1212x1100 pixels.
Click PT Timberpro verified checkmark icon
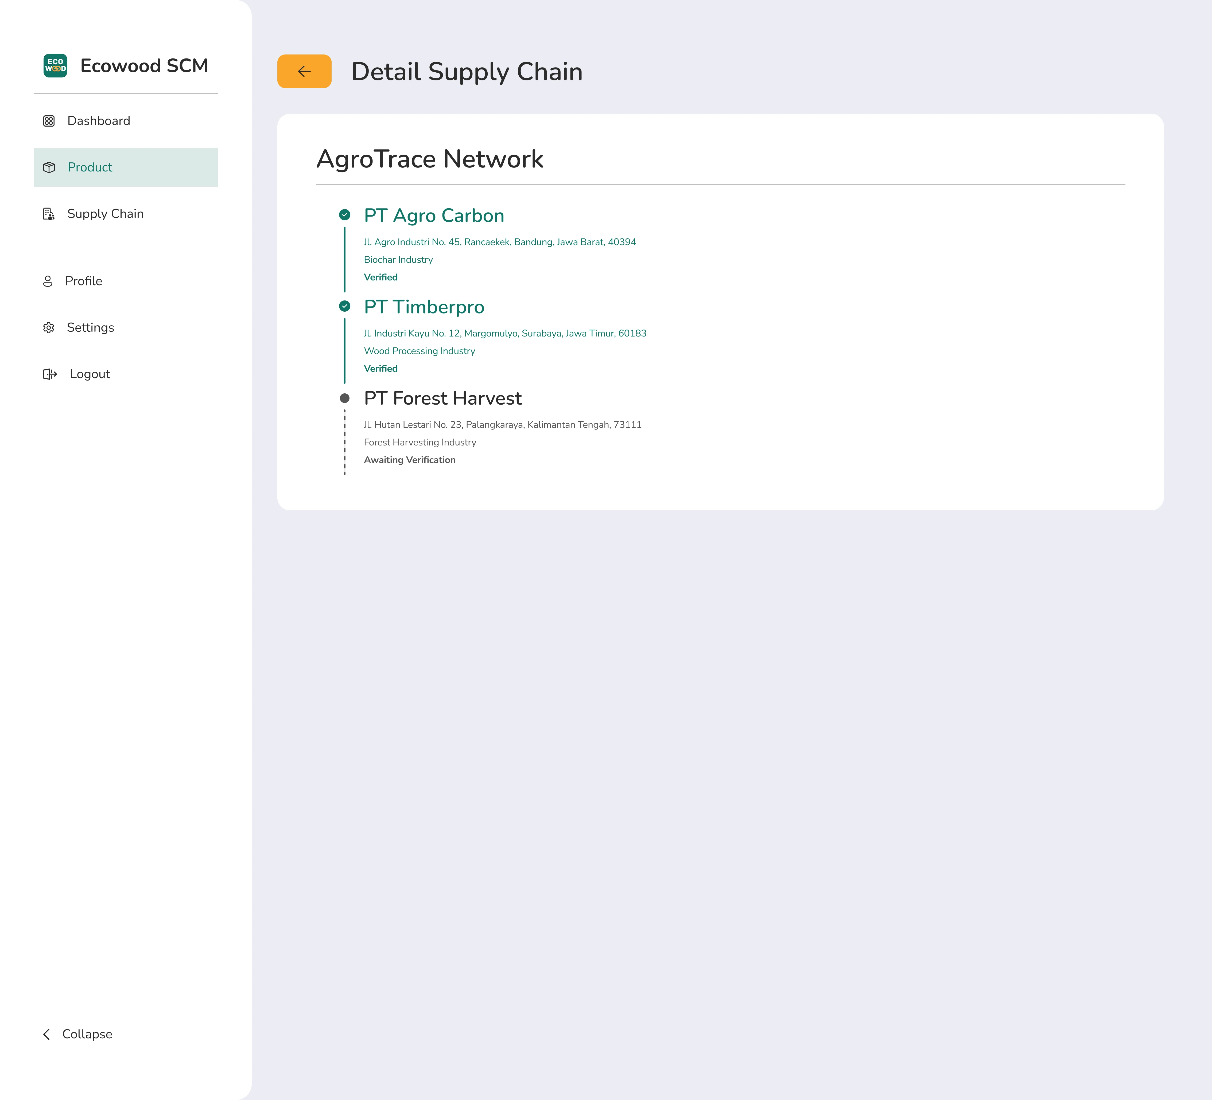click(344, 306)
